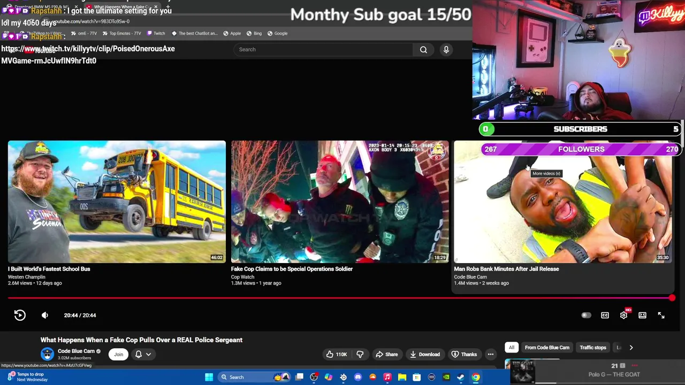Image resolution: width=685 pixels, height=385 pixels.
Task: Open the OBS Studio taskbar icon
Action: (314, 377)
